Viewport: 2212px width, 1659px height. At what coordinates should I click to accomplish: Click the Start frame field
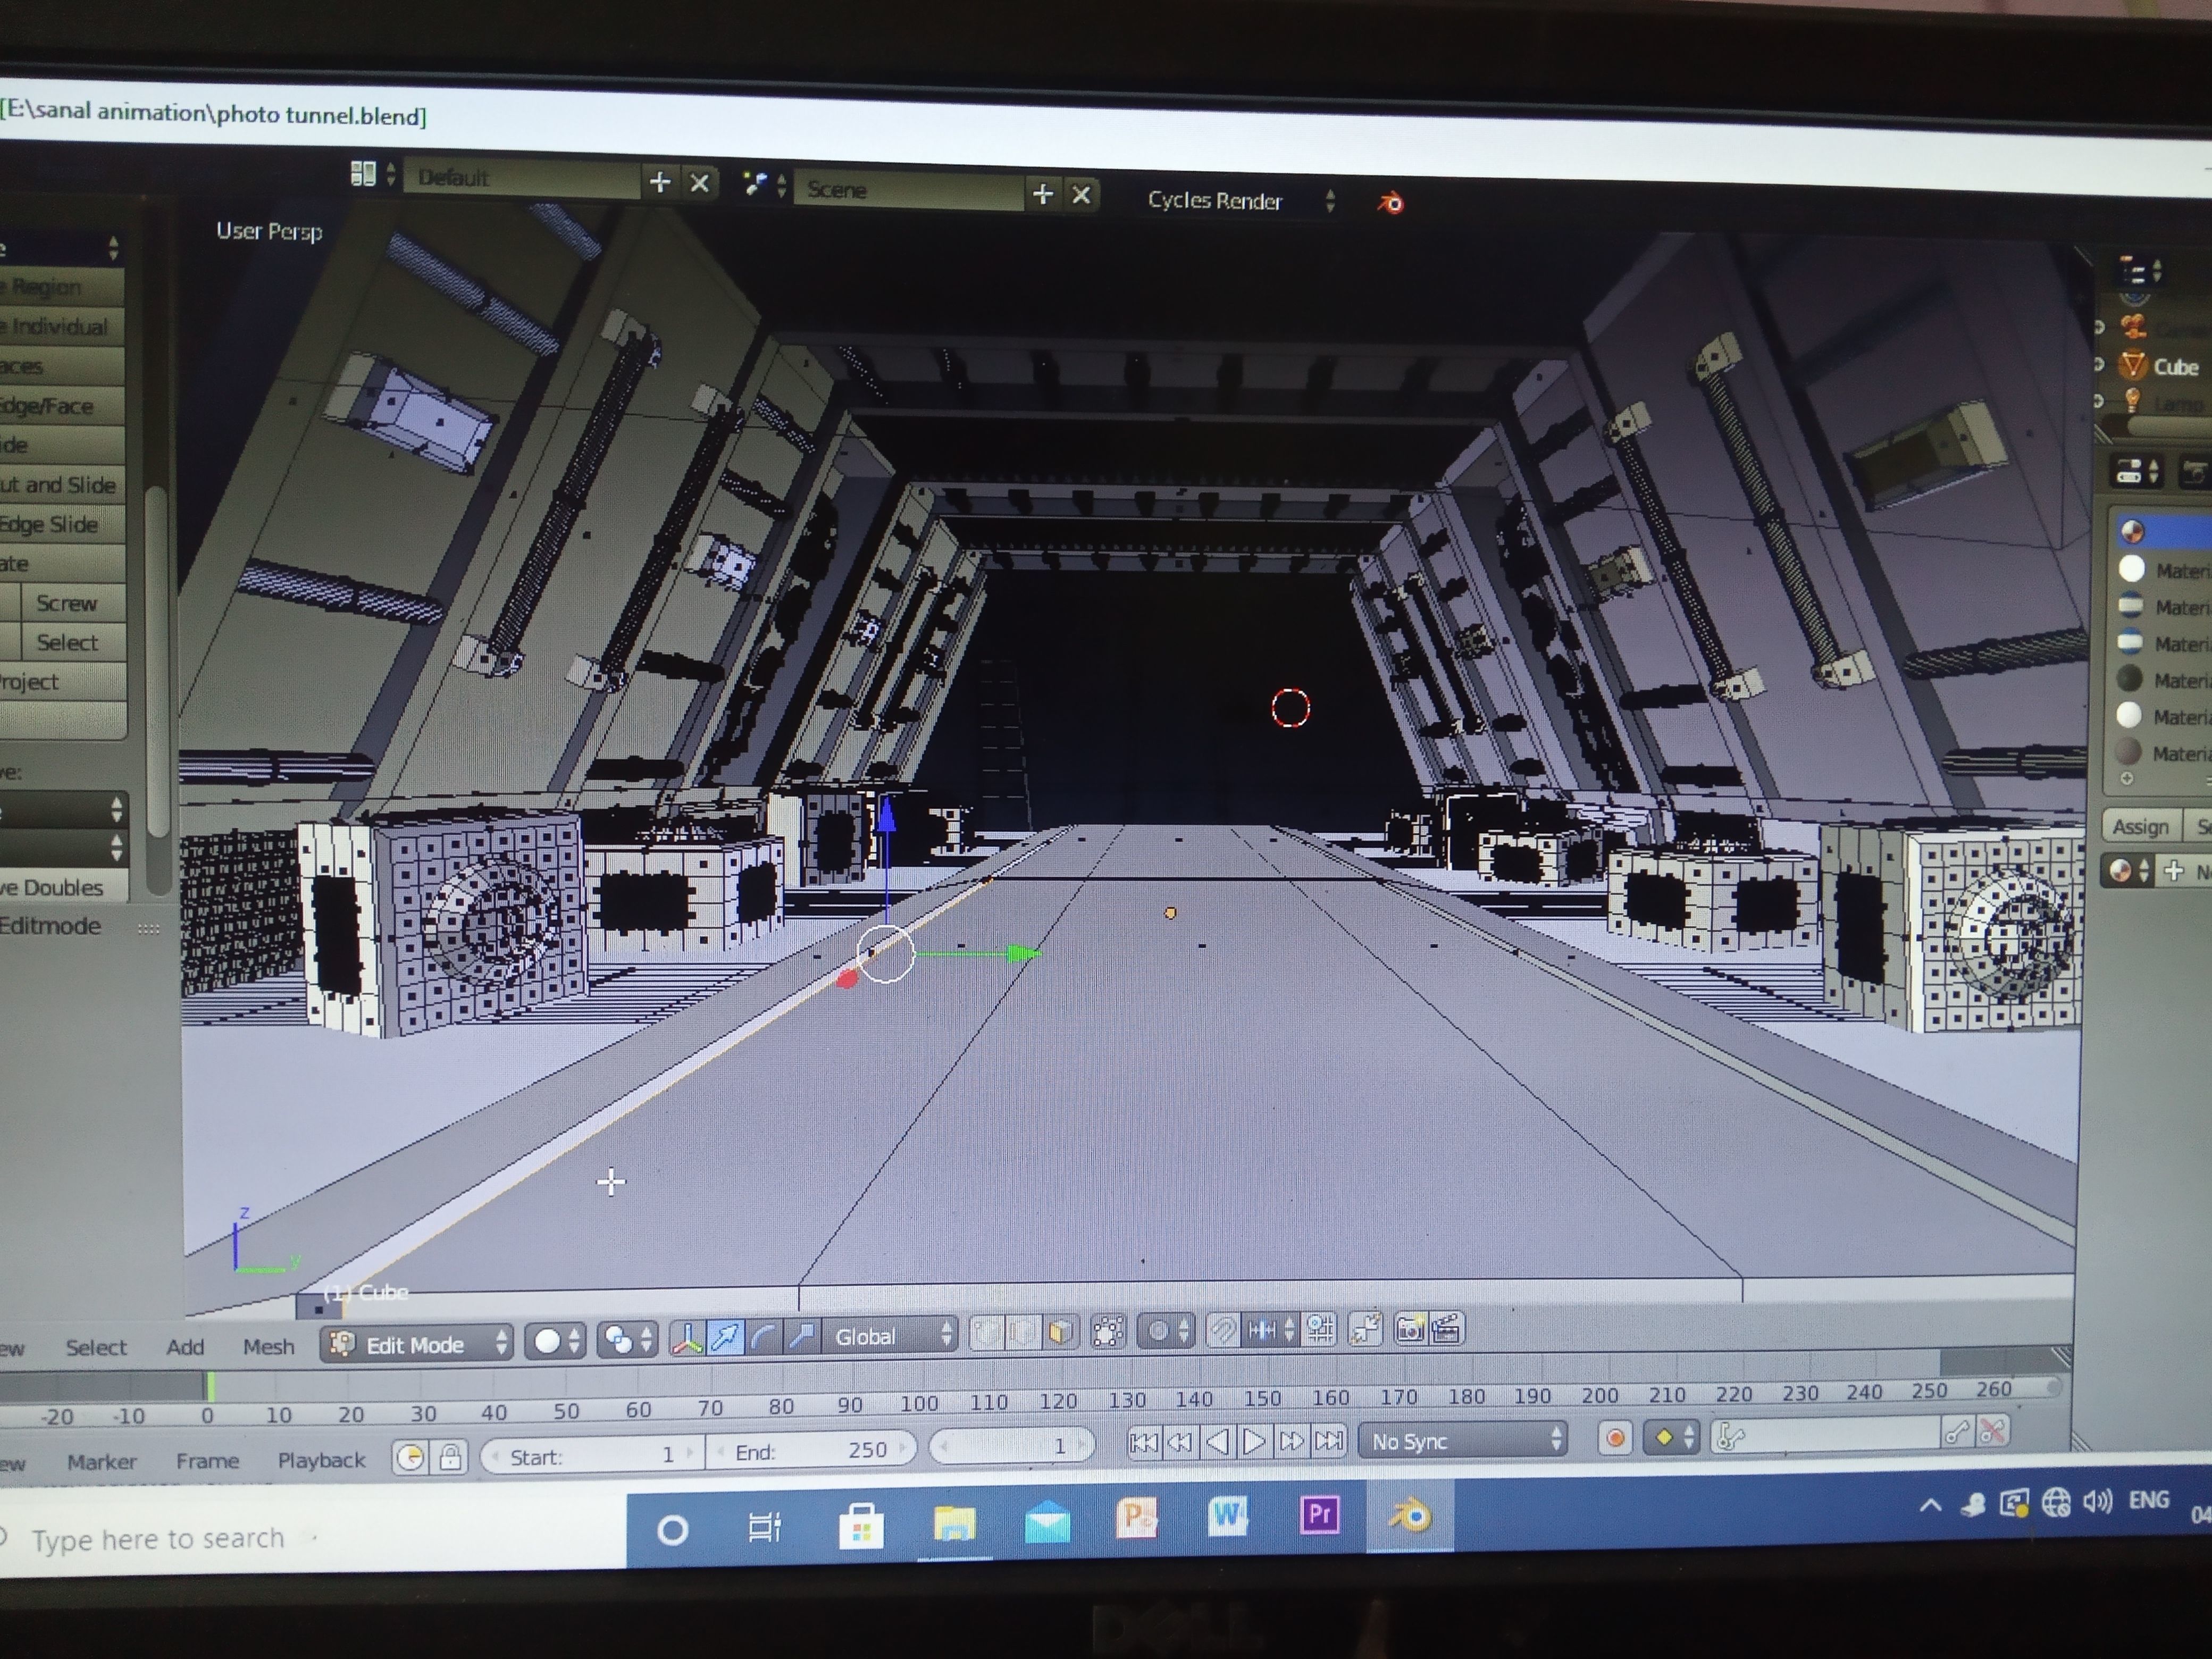(x=592, y=1455)
